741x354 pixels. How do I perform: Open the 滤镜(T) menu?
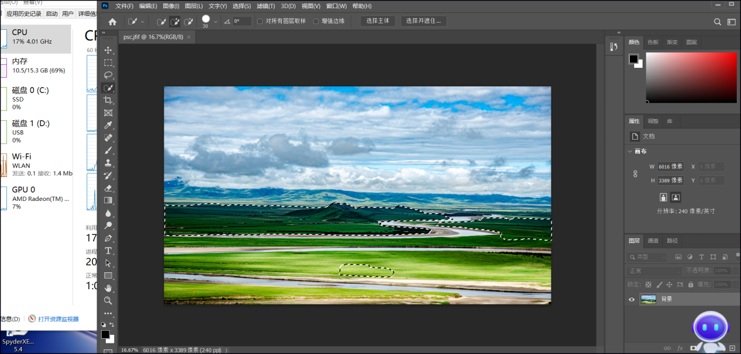266,6
